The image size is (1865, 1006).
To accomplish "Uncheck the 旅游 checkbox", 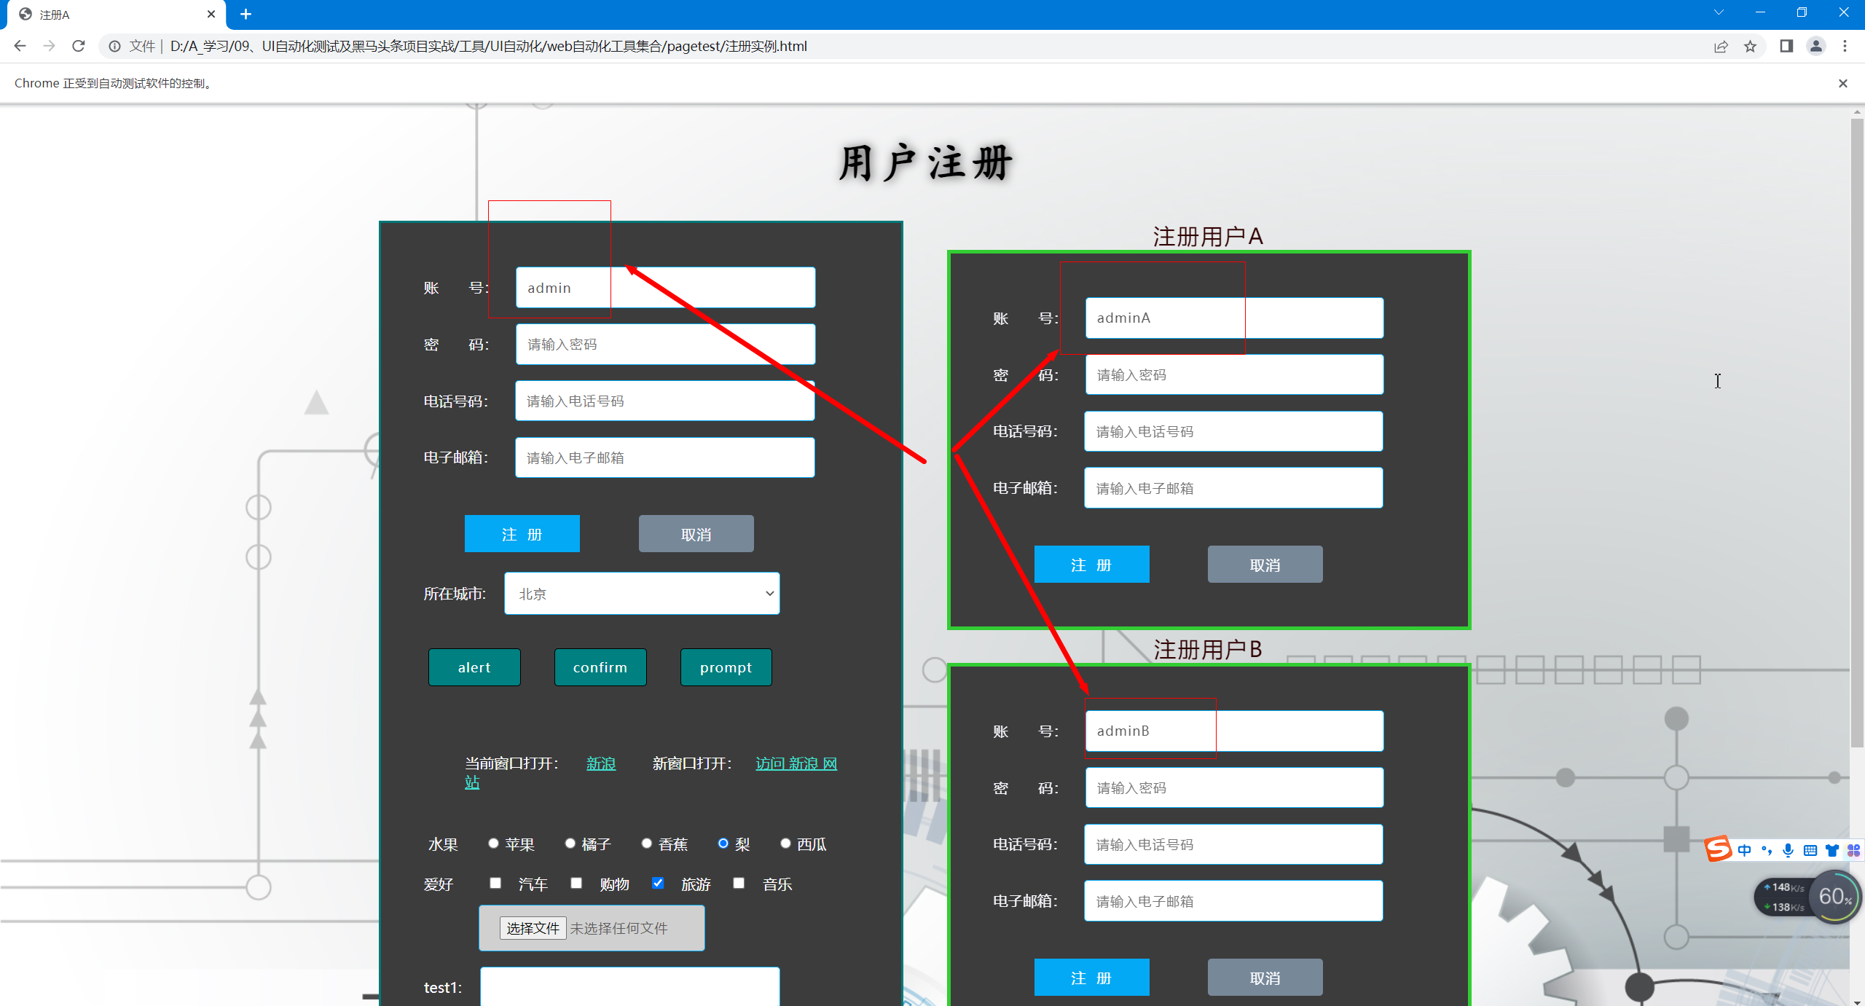I will [x=658, y=883].
